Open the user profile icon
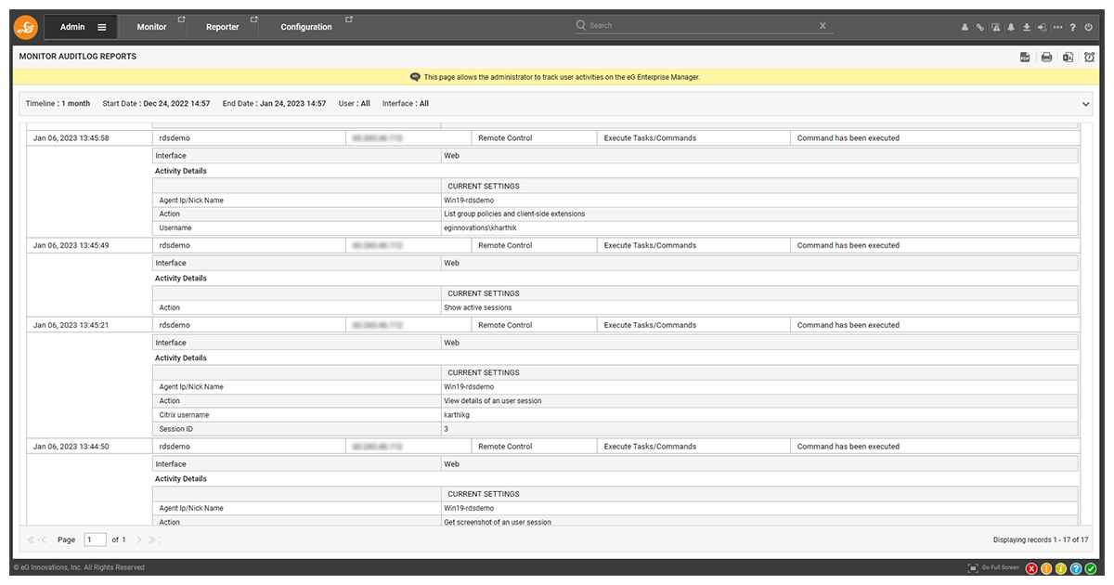Viewport: 1114px width, 585px height. tap(965, 28)
